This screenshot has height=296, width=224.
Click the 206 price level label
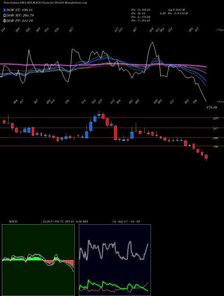pyautogui.click(x=215, y=138)
